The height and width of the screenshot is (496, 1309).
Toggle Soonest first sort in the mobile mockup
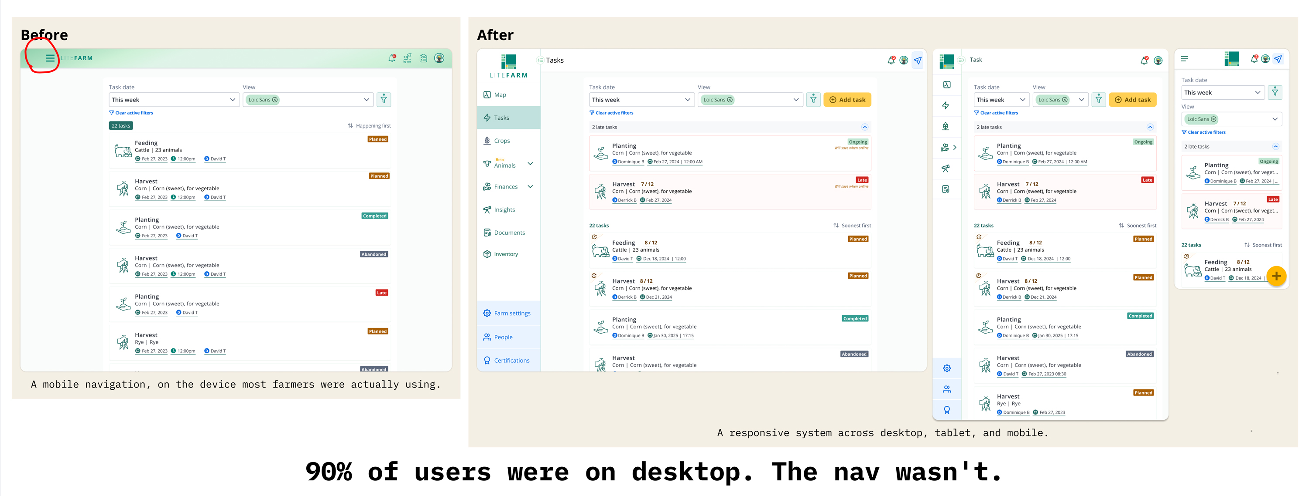pos(1263,245)
